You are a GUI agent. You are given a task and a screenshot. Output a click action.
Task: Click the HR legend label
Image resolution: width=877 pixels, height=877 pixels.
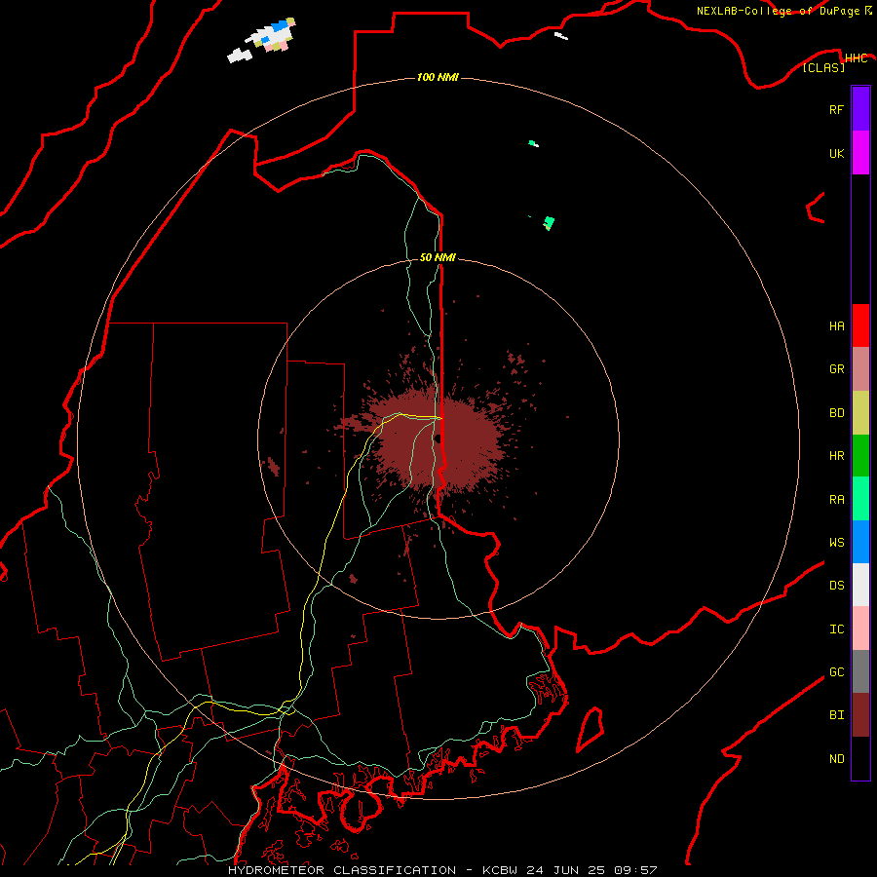[836, 456]
